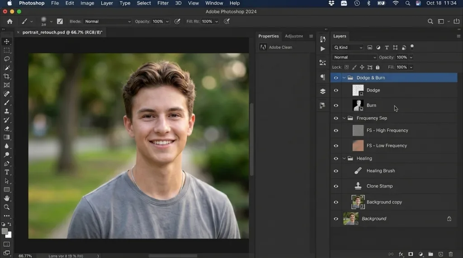Screen dimensions: 463x258
Task: Create a new group folder icon
Action: 431,254
